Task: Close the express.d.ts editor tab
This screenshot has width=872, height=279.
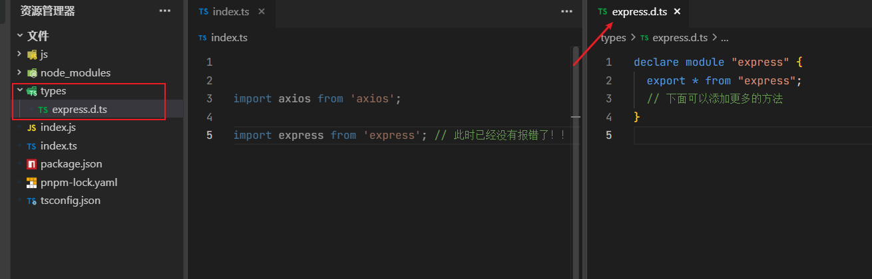Action: (677, 12)
